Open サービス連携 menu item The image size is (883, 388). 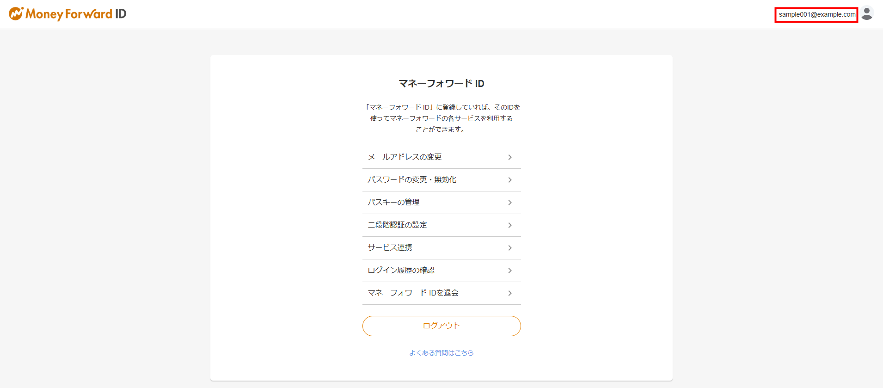441,248
